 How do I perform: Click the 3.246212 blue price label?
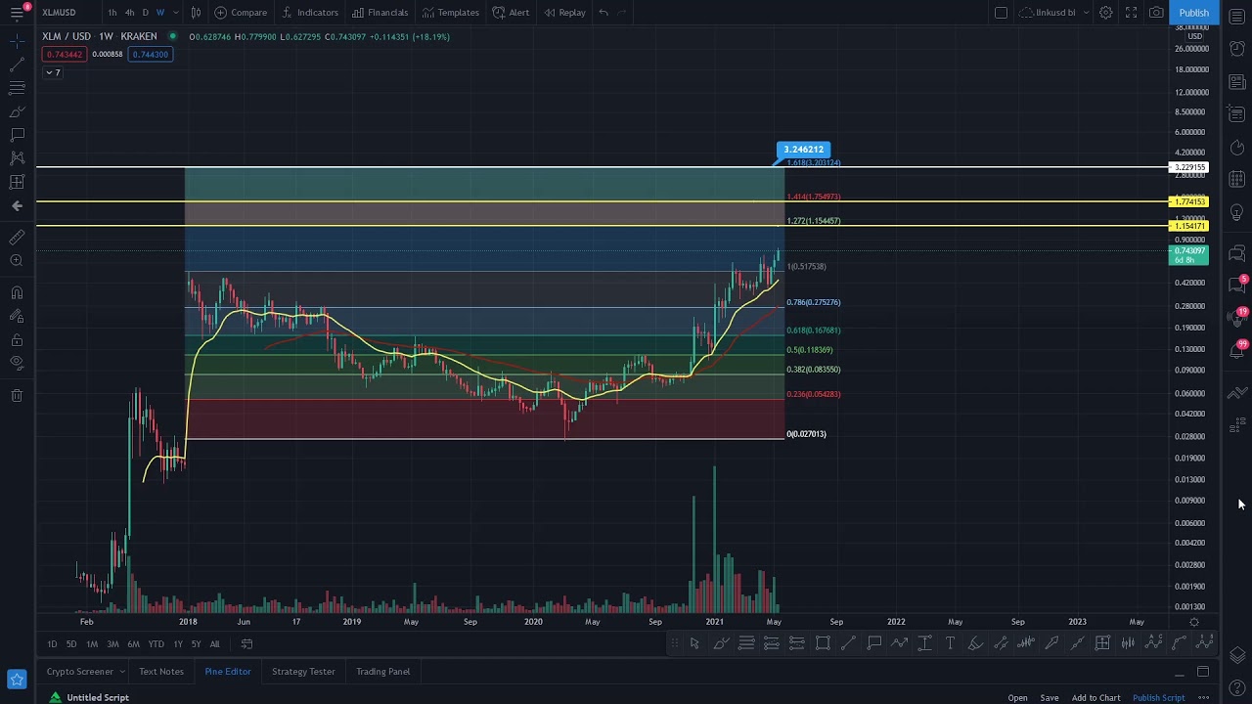(803, 150)
